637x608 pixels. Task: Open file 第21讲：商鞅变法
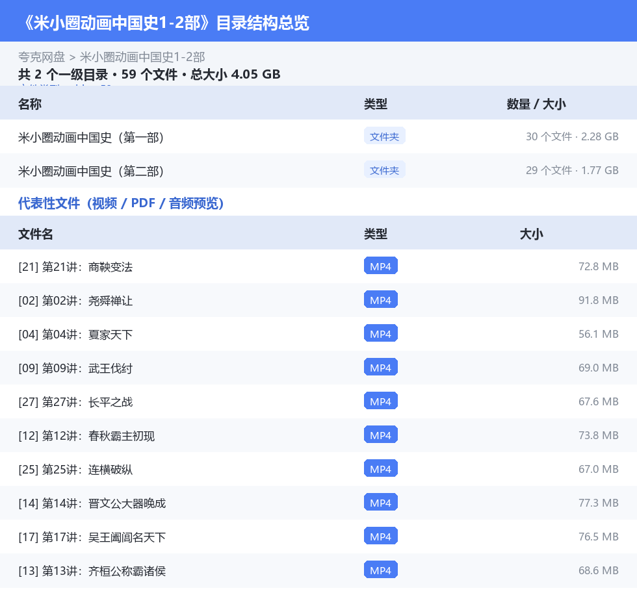point(75,267)
